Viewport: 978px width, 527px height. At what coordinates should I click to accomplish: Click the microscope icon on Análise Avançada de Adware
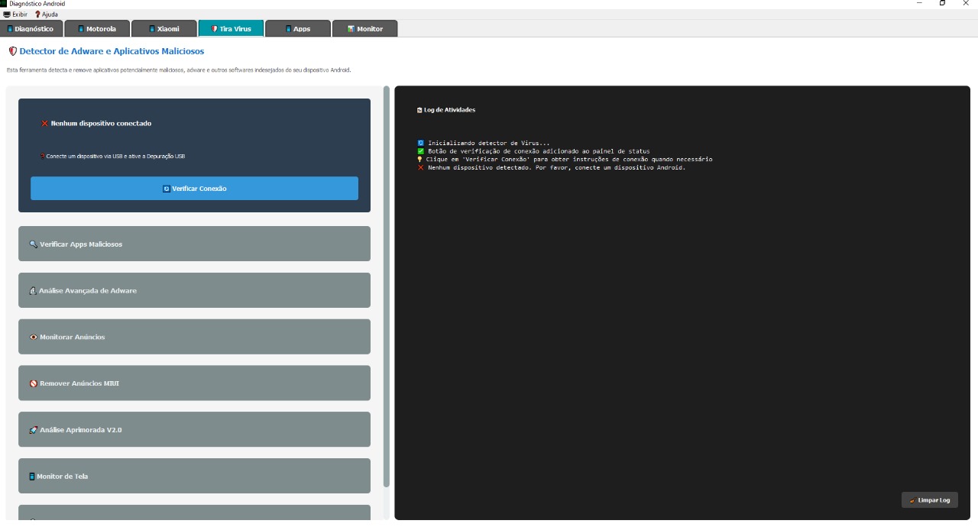pos(33,291)
